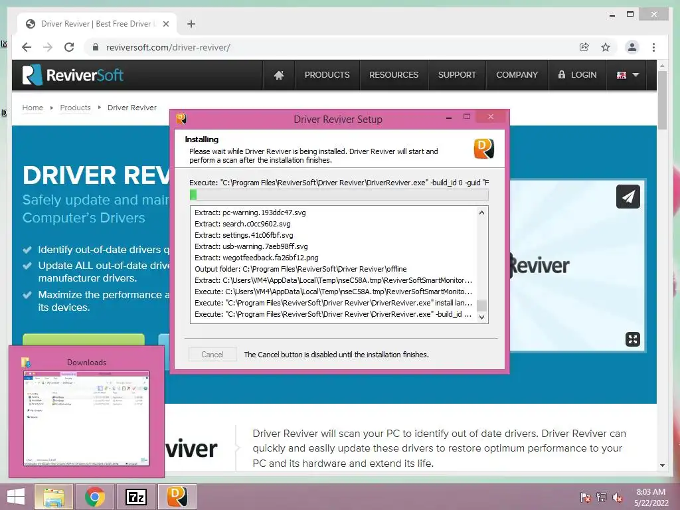Click the share page icon in address bar
This screenshot has width=680, height=510.
tap(584, 47)
